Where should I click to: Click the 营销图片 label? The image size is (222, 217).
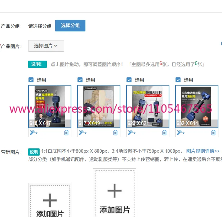11,152
